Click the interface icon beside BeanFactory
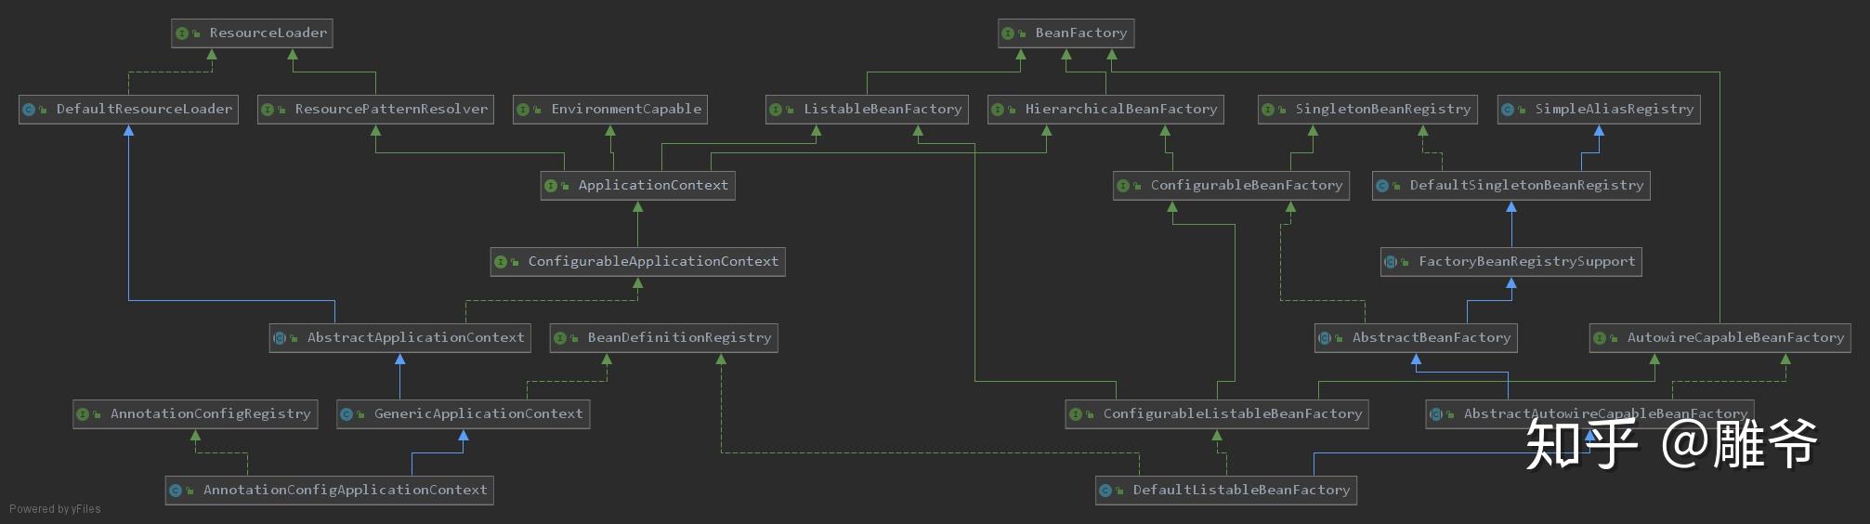The image size is (1870, 524). click(1008, 33)
